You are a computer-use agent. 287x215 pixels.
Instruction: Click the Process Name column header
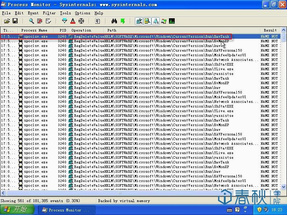tap(36, 30)
